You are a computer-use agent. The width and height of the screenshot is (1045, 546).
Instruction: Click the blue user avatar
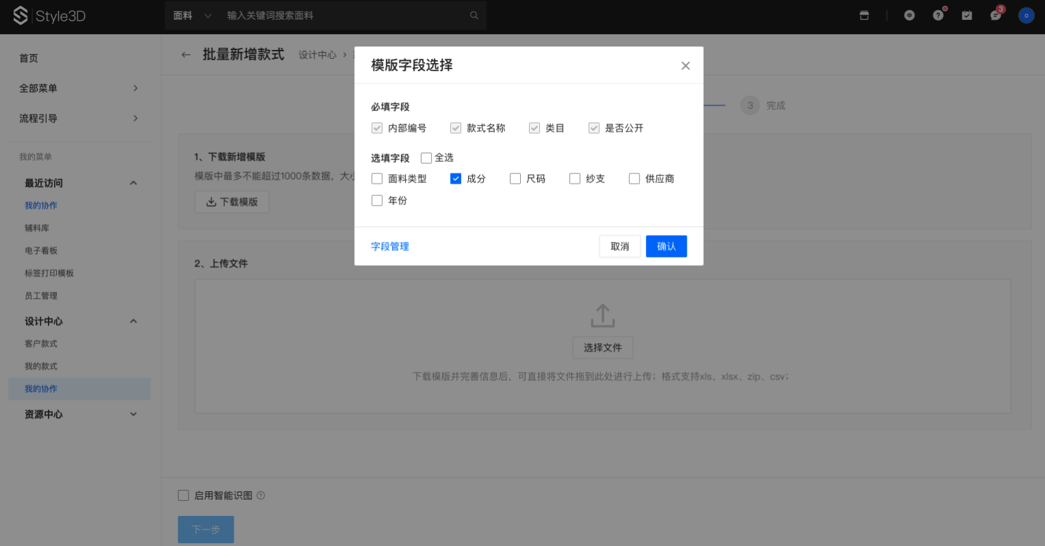click(x=1026, y=15)
